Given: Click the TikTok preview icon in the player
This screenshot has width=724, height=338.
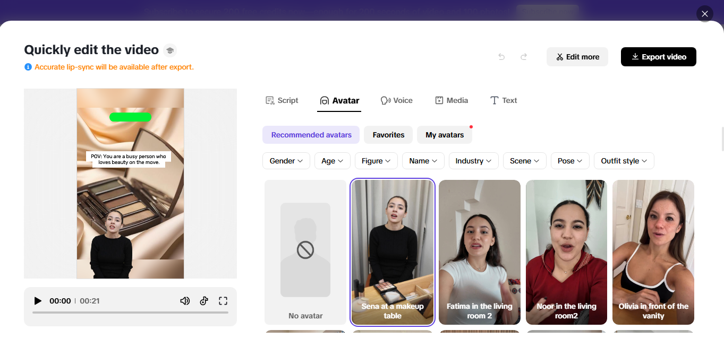Looking at the screenshot, I should [x=204, y=300].
